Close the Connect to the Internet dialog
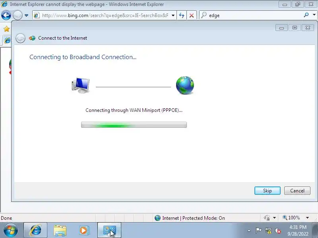Viewport: 318px width, 238px height. click(x=308, y=27)
